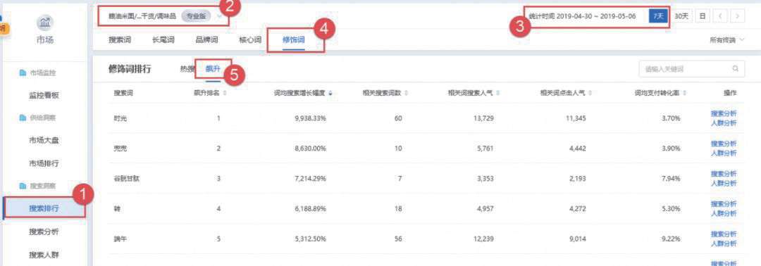This screenshot has height=266, width=761.
Task: Switch to the 长尾词 tab
Action: (163, 39)
